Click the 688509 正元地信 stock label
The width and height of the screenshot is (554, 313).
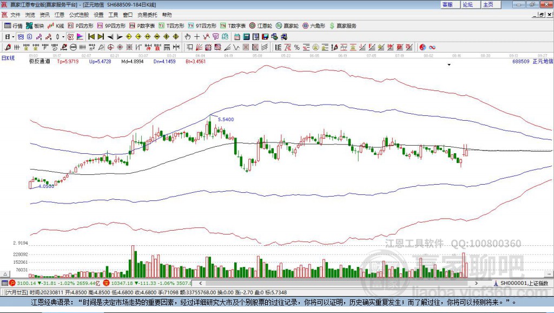(532, 61)
